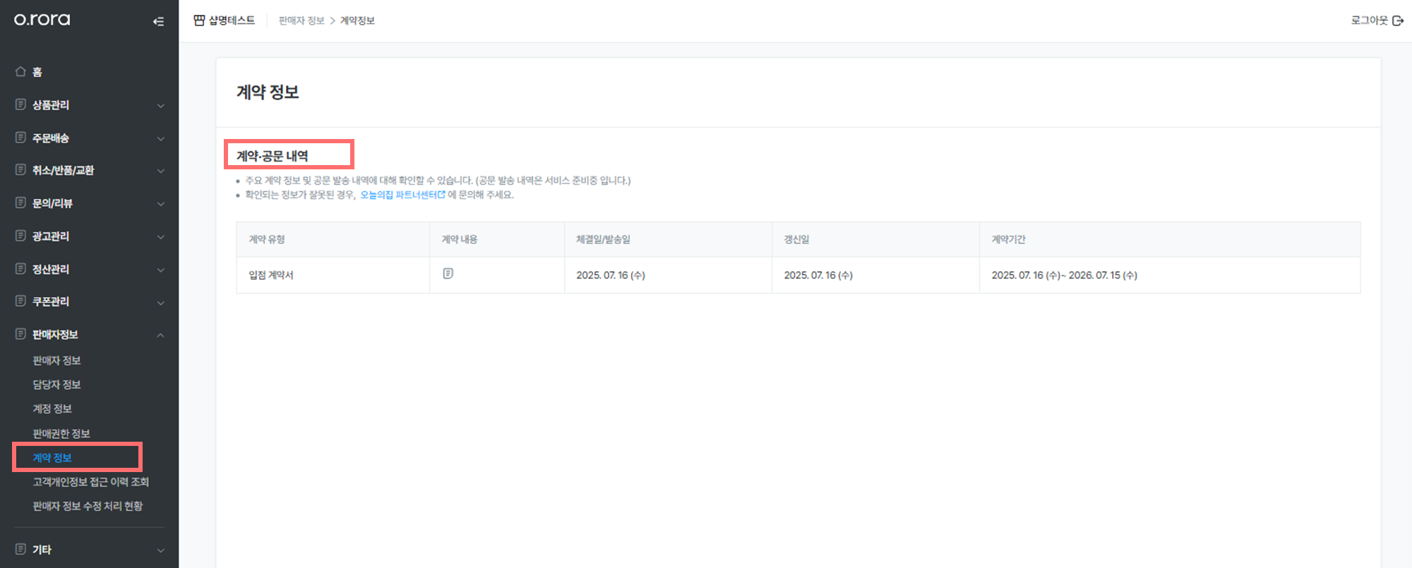1412x568 pixels.
Task: Open the 판매자 정보 submenu item
Action: point(56,361)
